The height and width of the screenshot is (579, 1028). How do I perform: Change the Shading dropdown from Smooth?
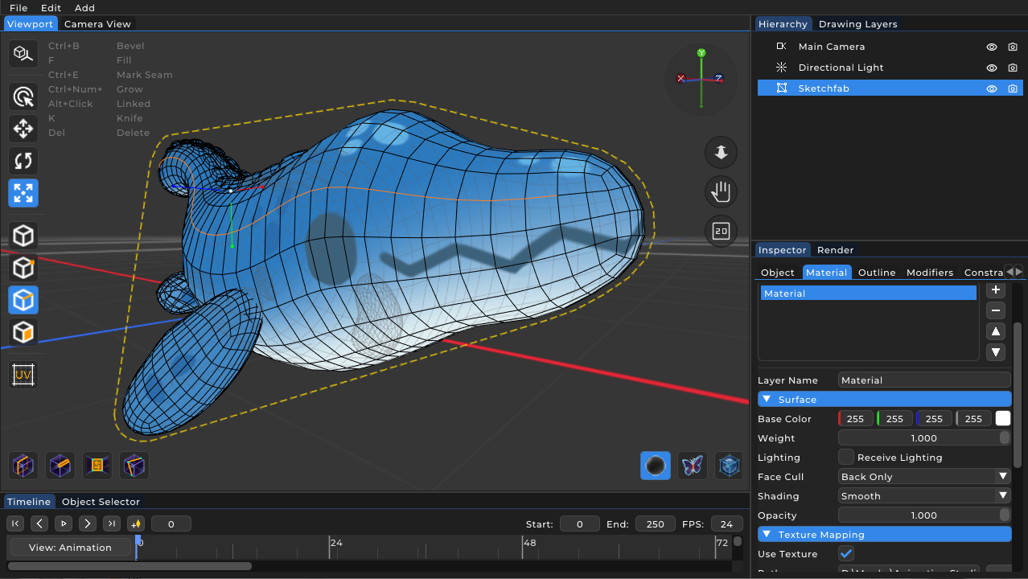click(x=923, y=495)
